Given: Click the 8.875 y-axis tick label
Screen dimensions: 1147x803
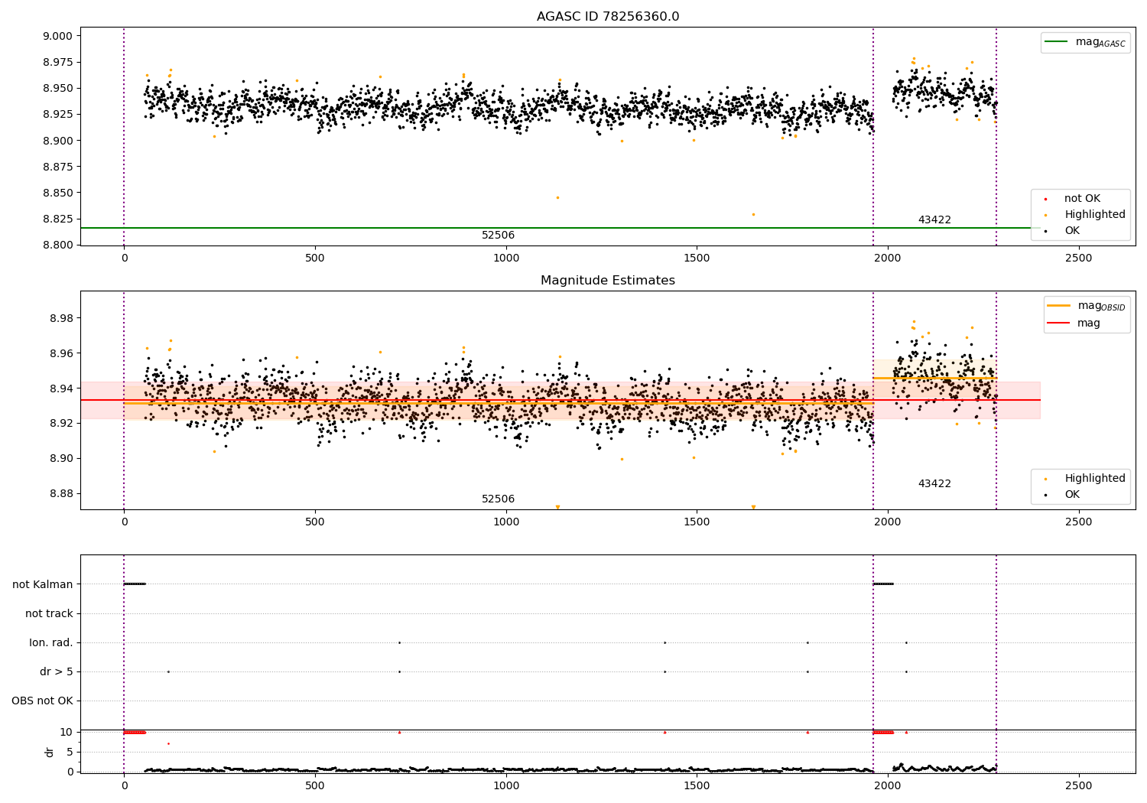Looking at the screenshot, I should tap(57, 167).
